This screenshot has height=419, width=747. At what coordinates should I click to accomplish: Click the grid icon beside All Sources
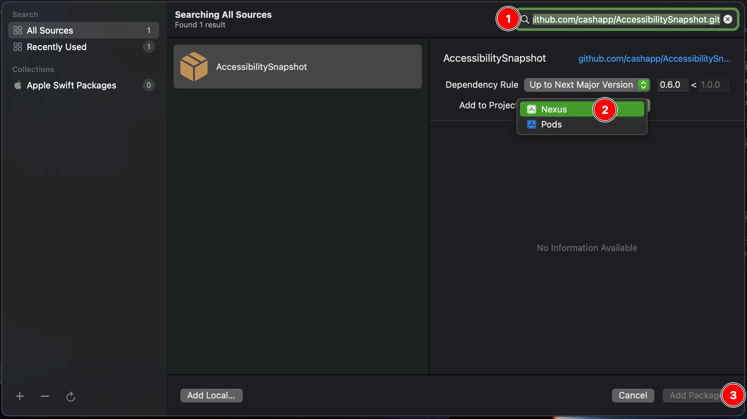point(18,31)
